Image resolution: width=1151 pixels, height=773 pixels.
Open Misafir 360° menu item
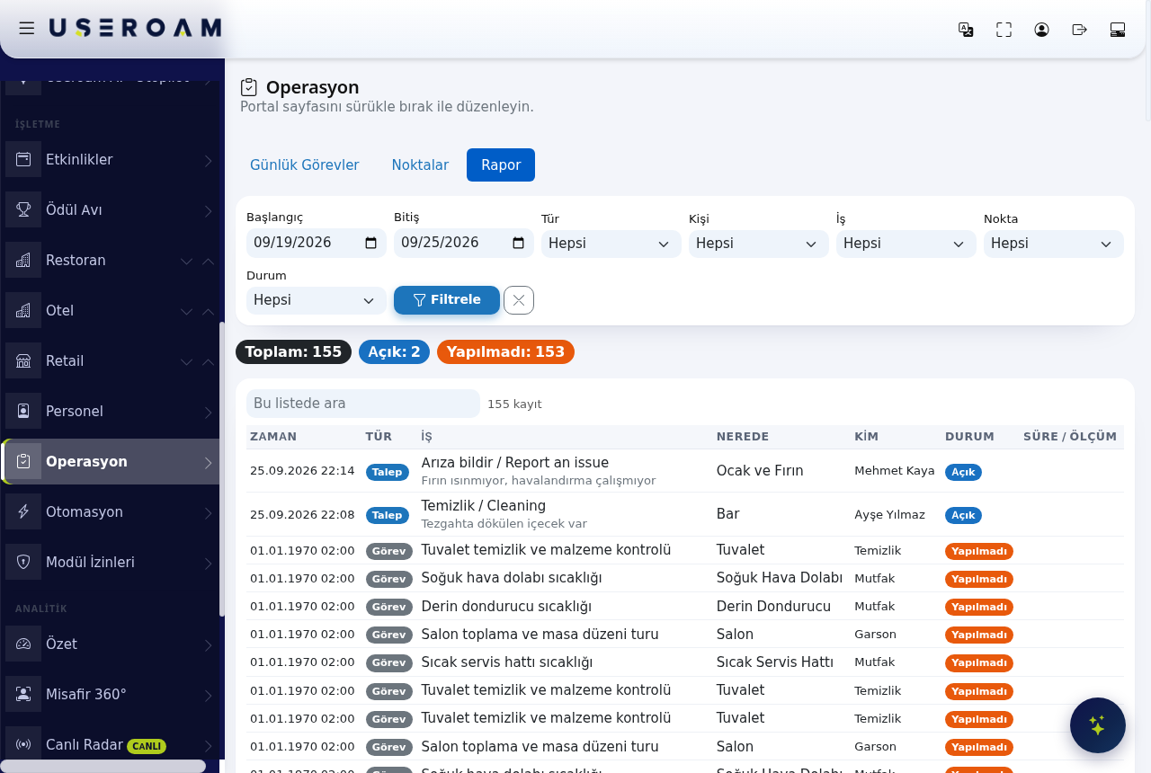pos(112,694)
